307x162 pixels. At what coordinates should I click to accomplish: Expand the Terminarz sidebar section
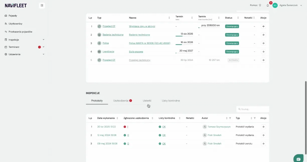[43, 47]
